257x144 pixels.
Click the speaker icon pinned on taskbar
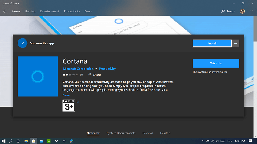64,141
